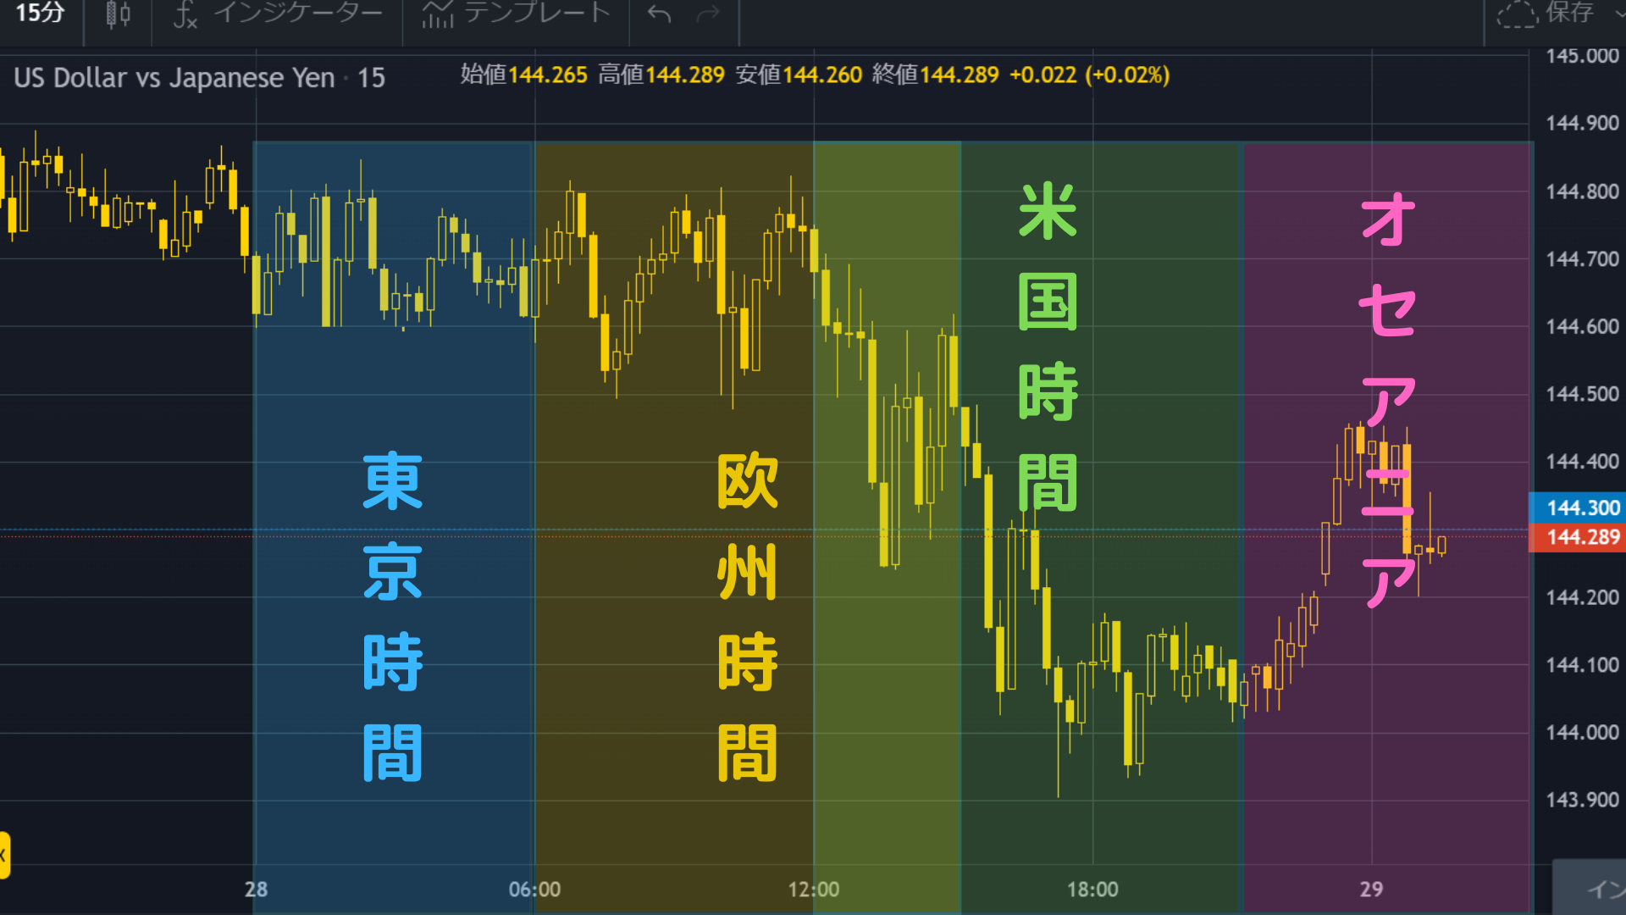Click the cloud save icon
Screen dimensions: 1626x915
[x=1516, y=14]
